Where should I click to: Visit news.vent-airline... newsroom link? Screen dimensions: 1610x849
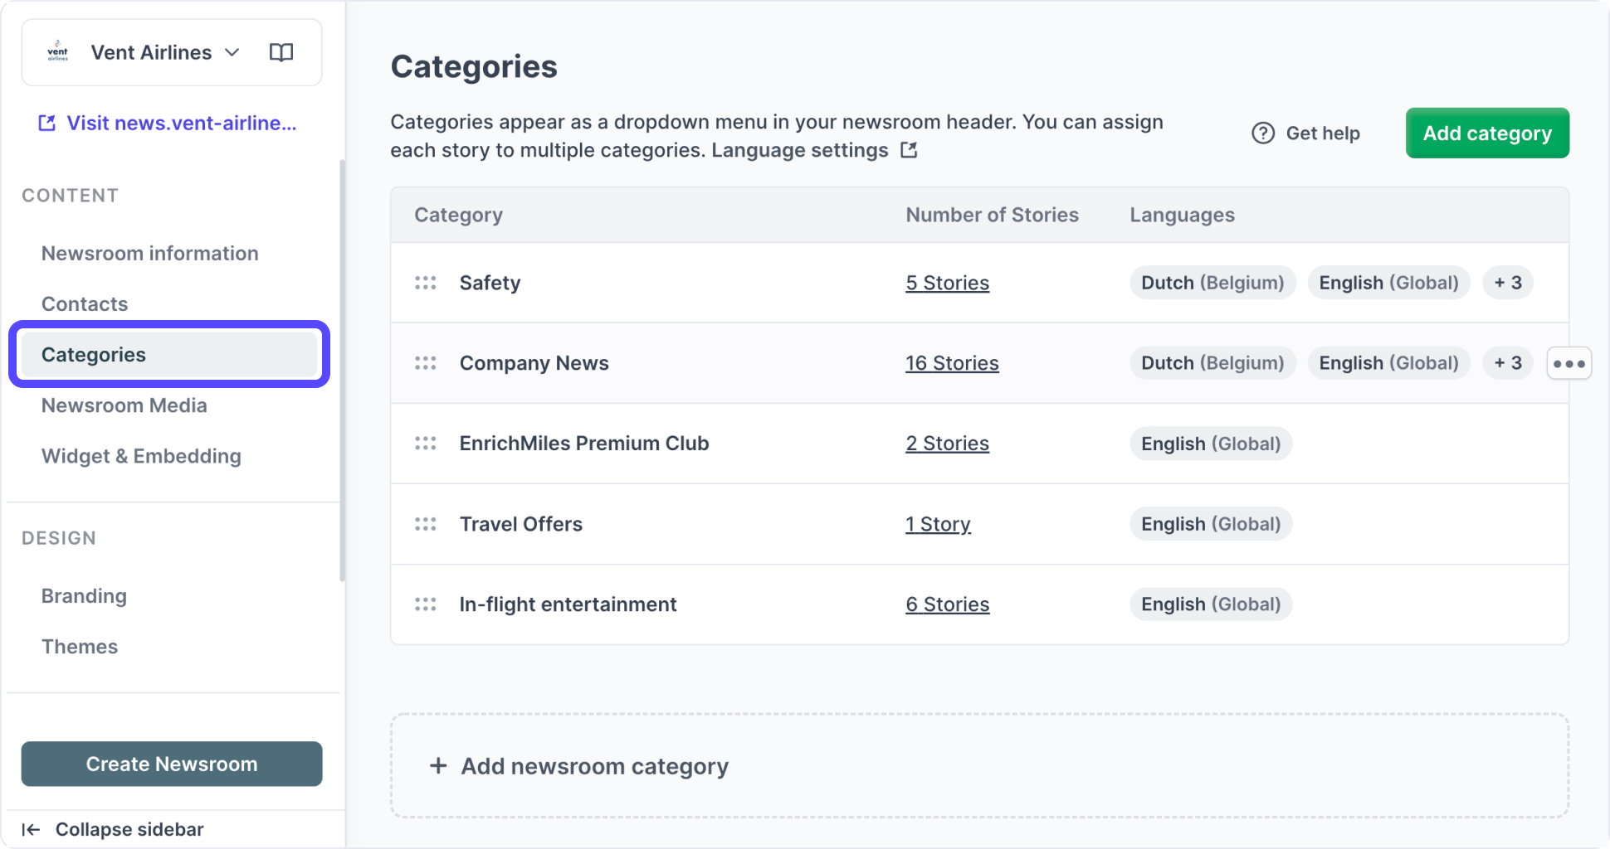point(181,123)
